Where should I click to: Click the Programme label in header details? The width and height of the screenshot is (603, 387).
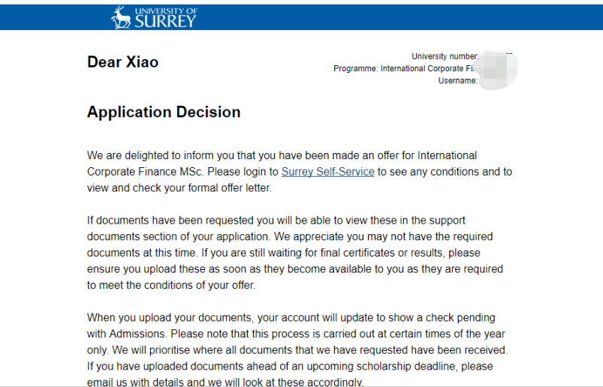click(x=356, y=69)
